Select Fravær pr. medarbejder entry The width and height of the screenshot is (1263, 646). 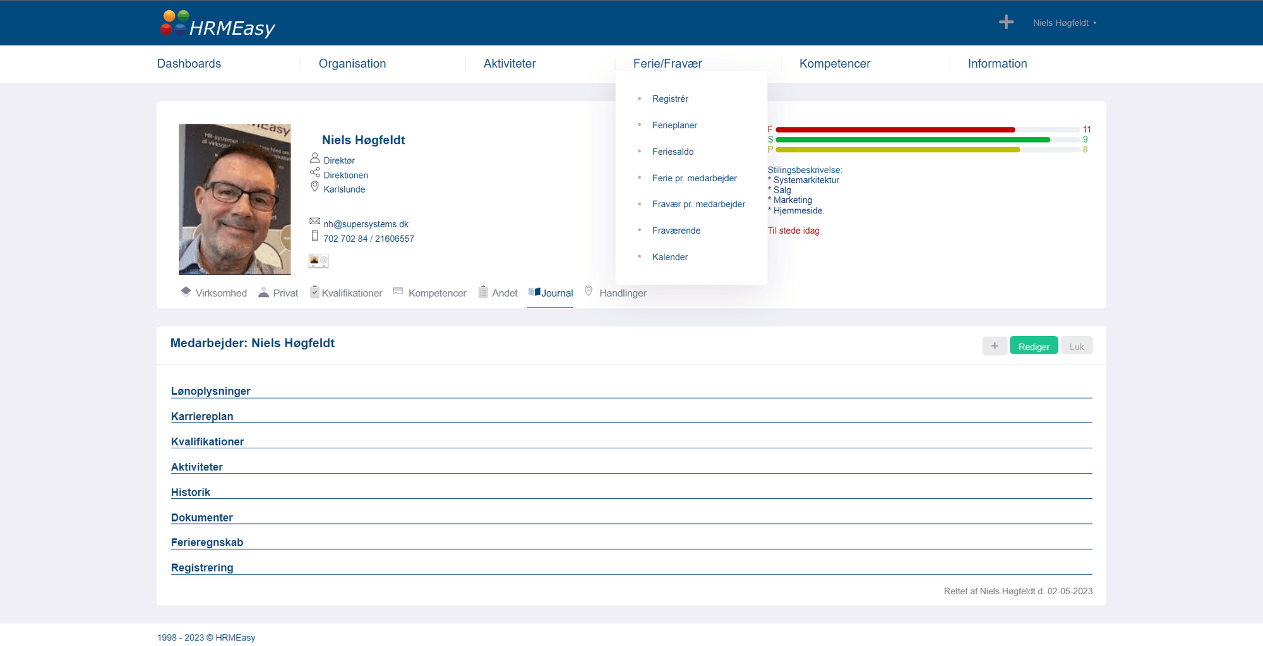[698, 204]
